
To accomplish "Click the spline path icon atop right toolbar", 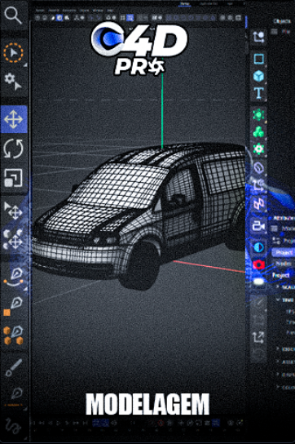I will click(x=258, y=37).
